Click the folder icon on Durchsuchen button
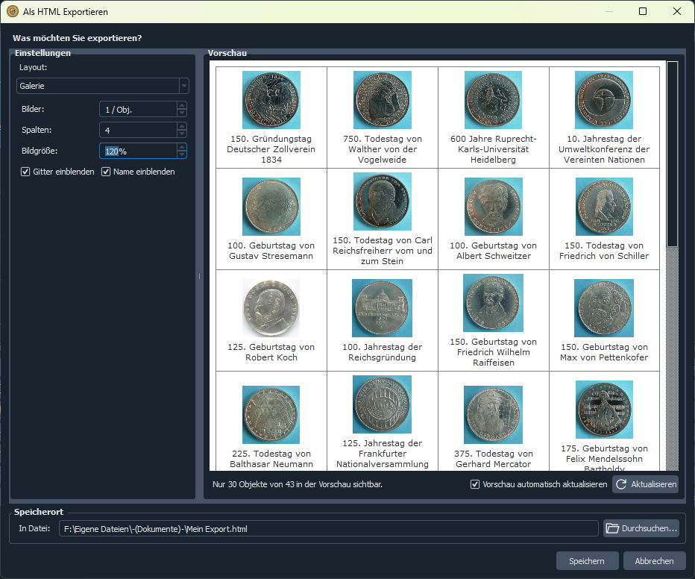The width and height of the screenshot is (695, 579). (x=613, y=529)
